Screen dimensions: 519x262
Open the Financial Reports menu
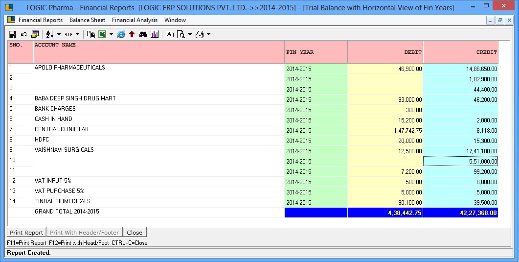pyautogui.click(x=41, y=20)
